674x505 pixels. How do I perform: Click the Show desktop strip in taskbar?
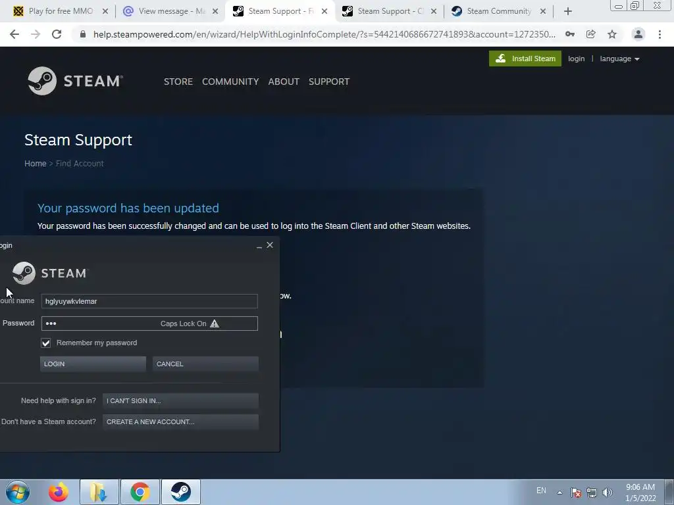point(670,492)
